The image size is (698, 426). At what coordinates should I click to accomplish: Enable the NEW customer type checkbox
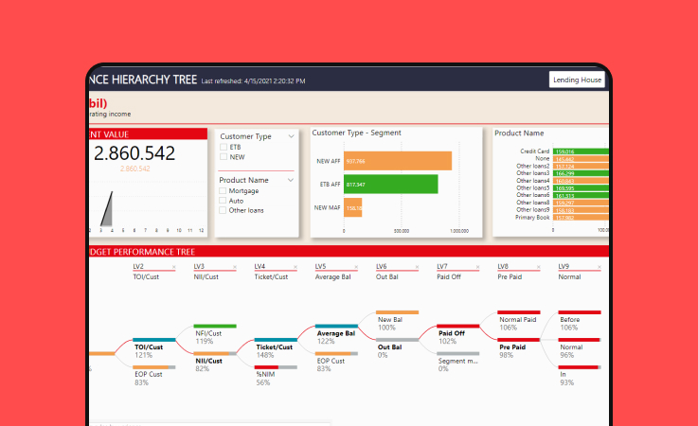pos(224,157)
